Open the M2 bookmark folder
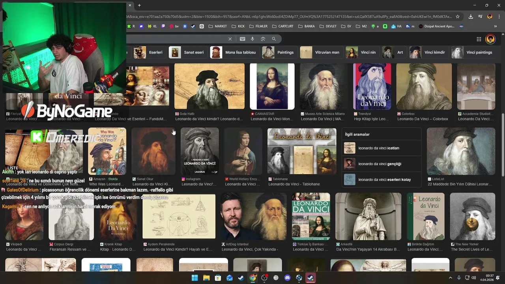 click(x=361, y=26)
